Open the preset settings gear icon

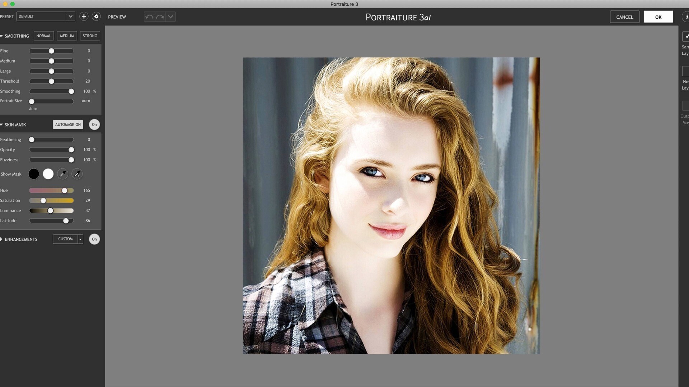96,16
